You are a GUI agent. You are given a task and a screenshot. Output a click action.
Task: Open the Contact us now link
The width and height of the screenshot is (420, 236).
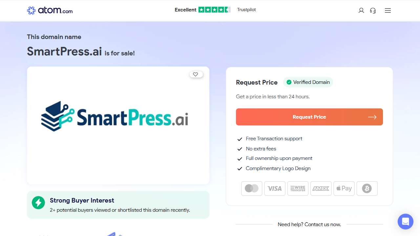(x=324, y=224)
